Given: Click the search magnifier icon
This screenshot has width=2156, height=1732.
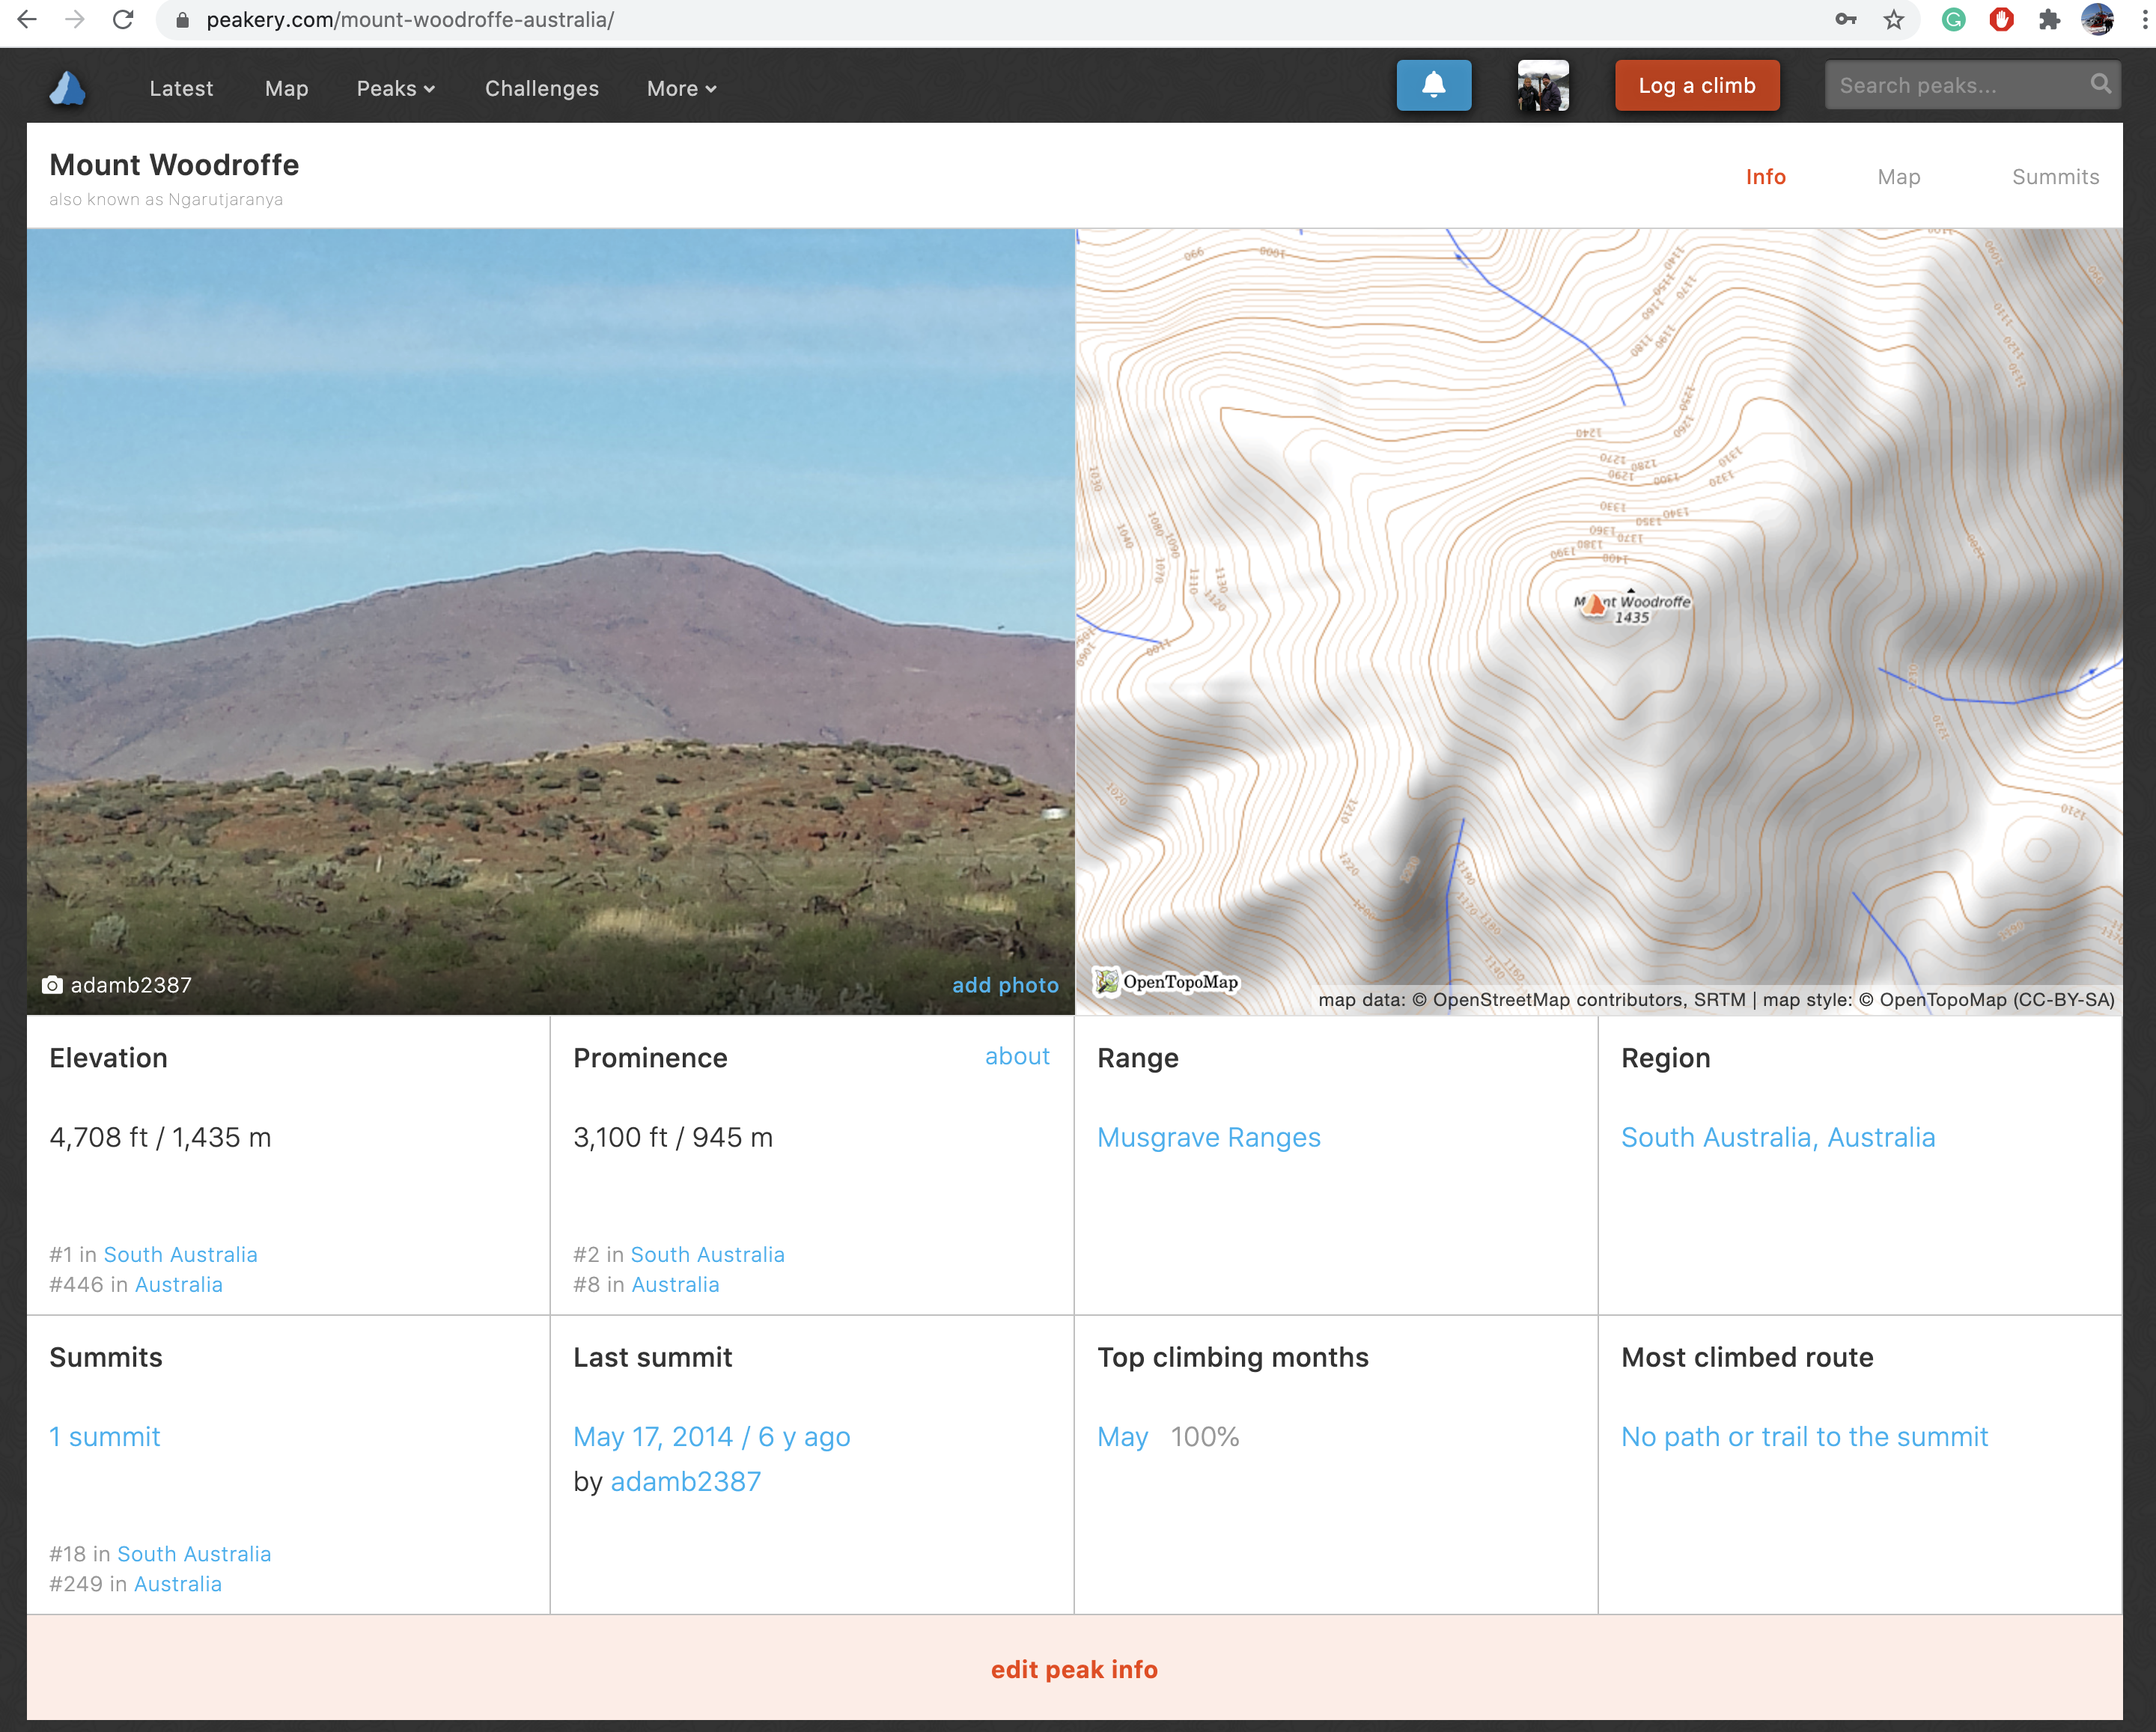Looking at the screenshot, I should click(2100, 85).
